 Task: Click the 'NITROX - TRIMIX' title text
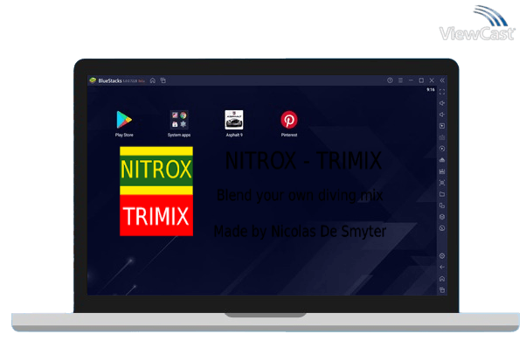click(x=303, y=161)
